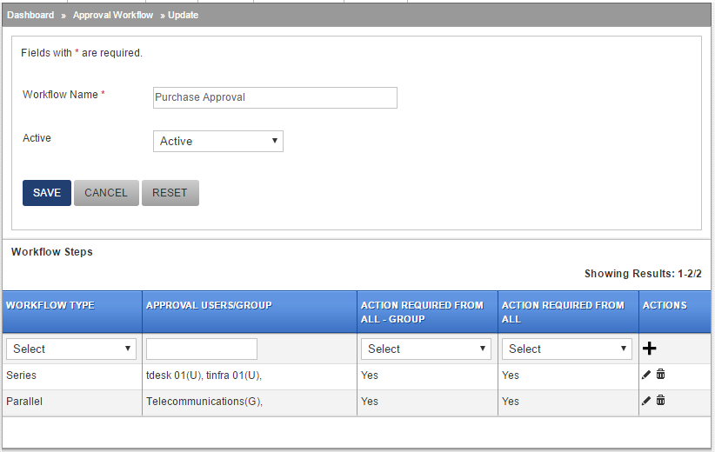Click the CANCEL button
The width and height of the screenshot is (715, 452).
(106, 193)
